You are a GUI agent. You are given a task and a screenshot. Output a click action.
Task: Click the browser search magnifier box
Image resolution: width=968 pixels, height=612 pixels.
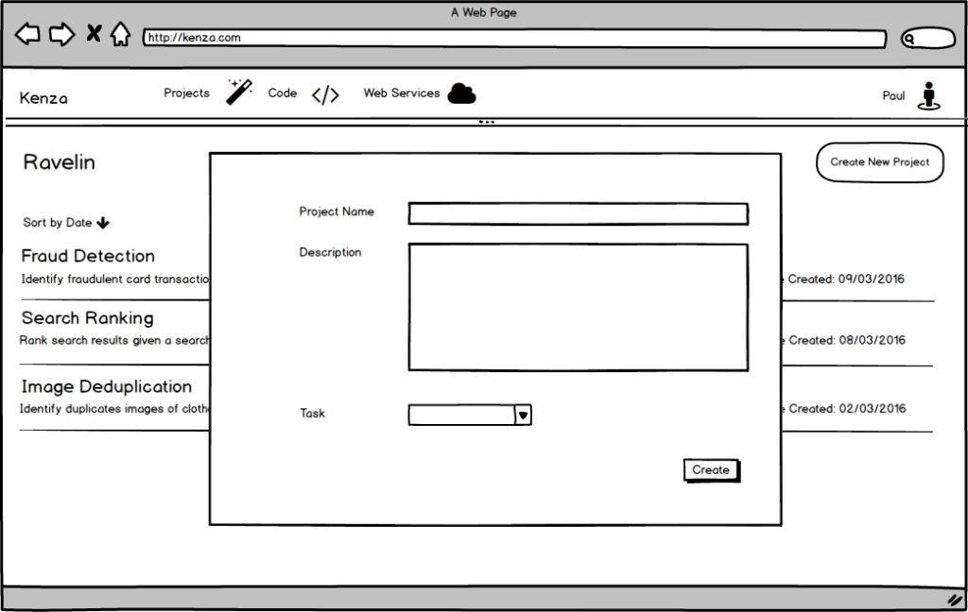927,39
